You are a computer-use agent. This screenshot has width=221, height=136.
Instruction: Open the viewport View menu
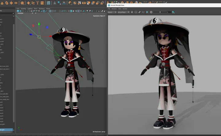[x=18, y=9]
